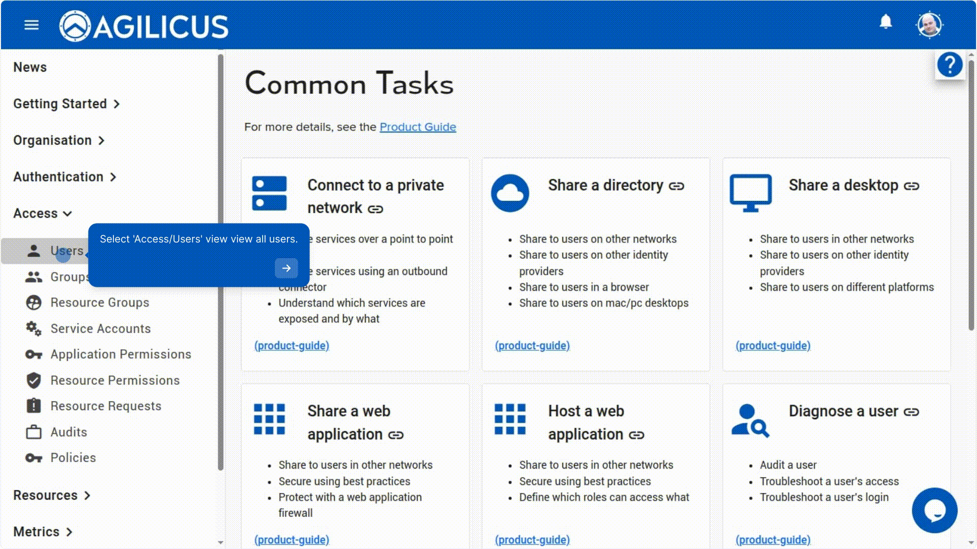977x549 pixels.
Task: Open the chat bubble widget
Action: click(x=935, y=510)
